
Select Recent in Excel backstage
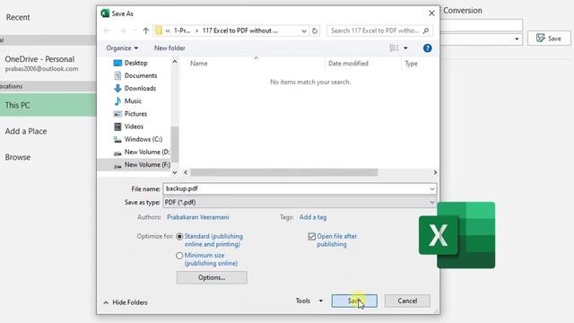[x=18, y=17]
